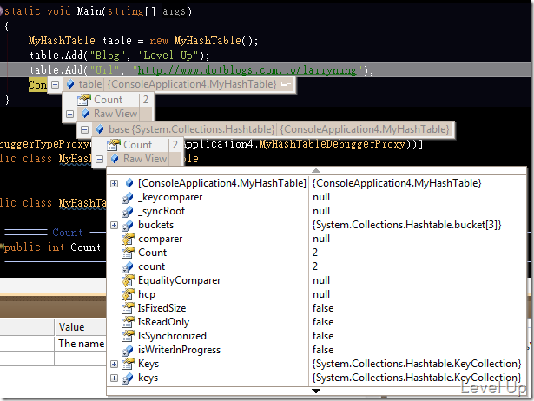This screenshot has width=534, height=401.
Task: Click KeyCollection value of Keys property
Action: point(417,364)
